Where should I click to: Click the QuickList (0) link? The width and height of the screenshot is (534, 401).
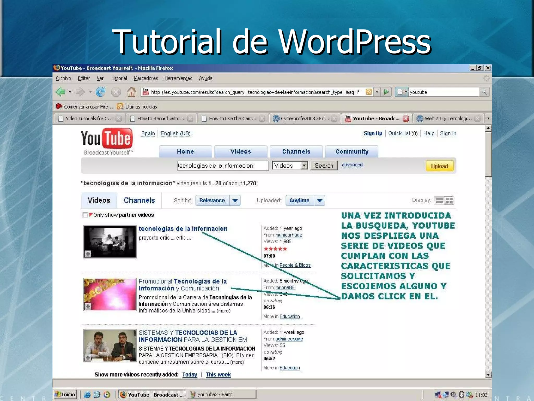click(403, 133)
